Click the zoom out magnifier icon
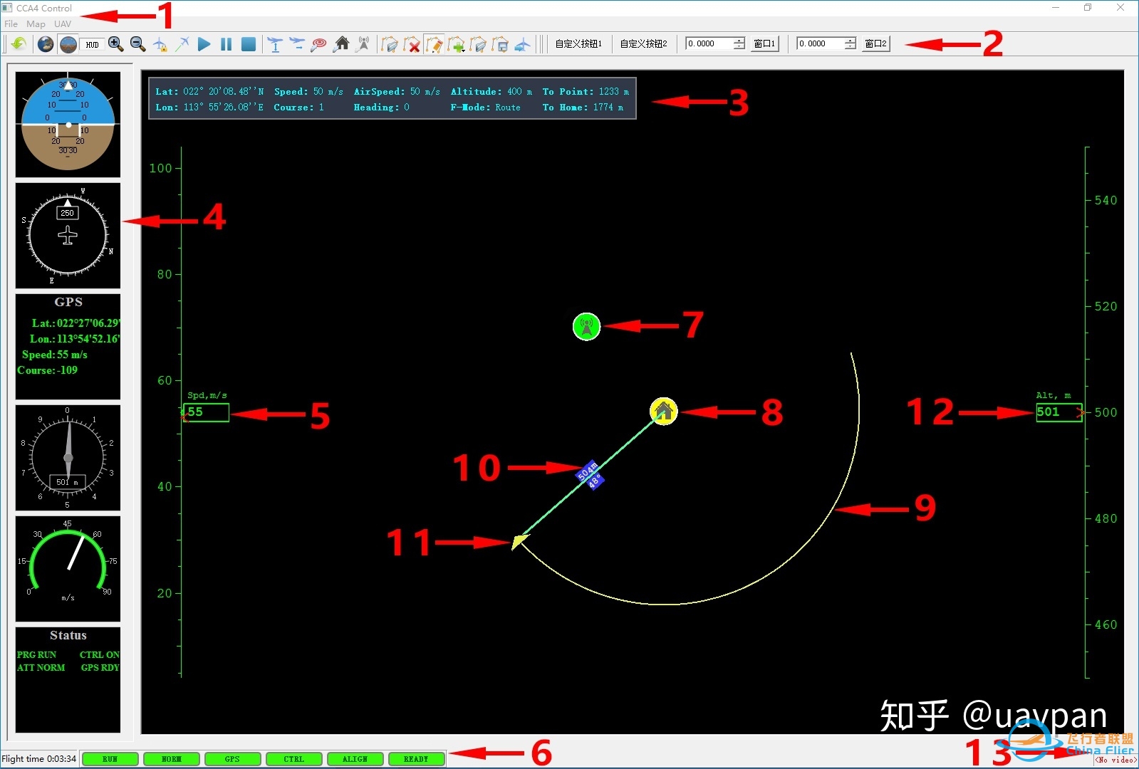Viewport: 1139px width, 769px height. (137, 44)
